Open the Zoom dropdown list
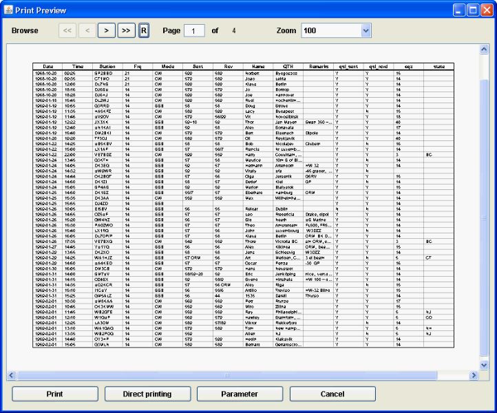Viewport: 497px width, 413px height. pos(366,30)
